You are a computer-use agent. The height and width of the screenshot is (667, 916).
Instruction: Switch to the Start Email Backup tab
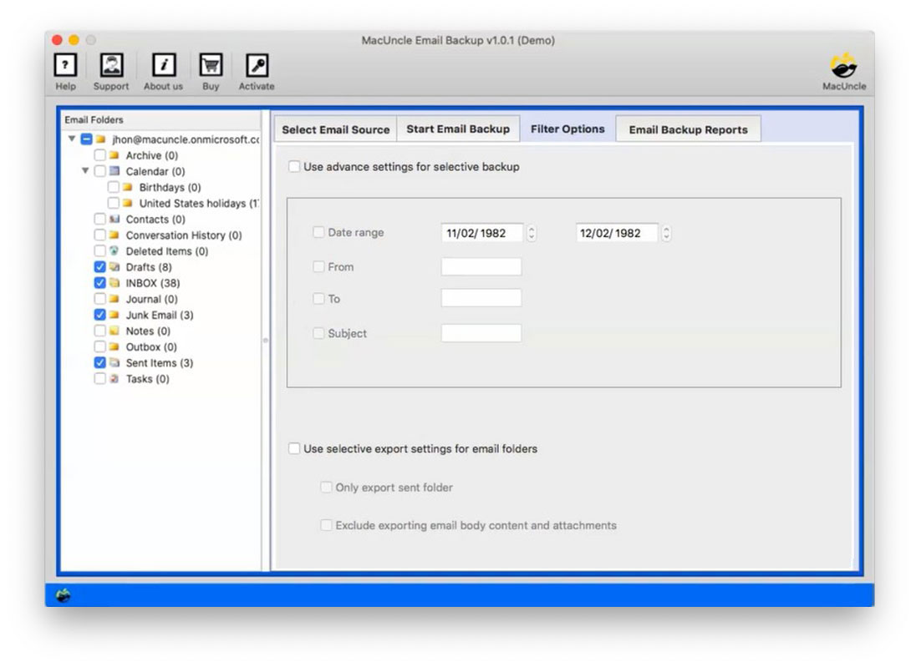pyautogui.click(x=458, y=129)
